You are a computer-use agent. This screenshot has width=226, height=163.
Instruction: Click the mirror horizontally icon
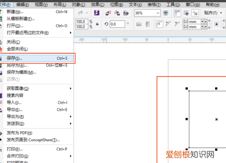coord(139,24)
